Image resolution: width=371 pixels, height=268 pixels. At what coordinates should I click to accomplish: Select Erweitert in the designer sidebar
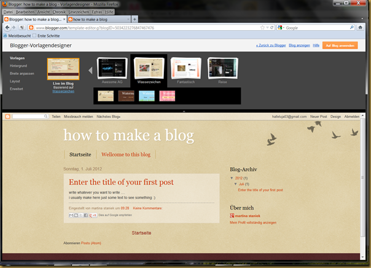coord(17,89)
